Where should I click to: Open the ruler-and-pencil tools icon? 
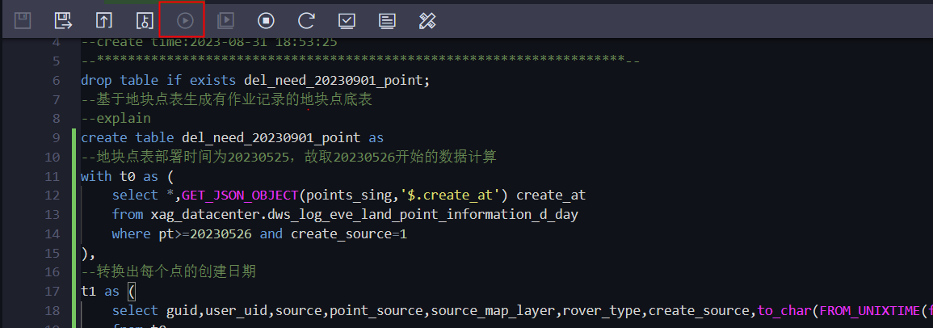(428, 20)
